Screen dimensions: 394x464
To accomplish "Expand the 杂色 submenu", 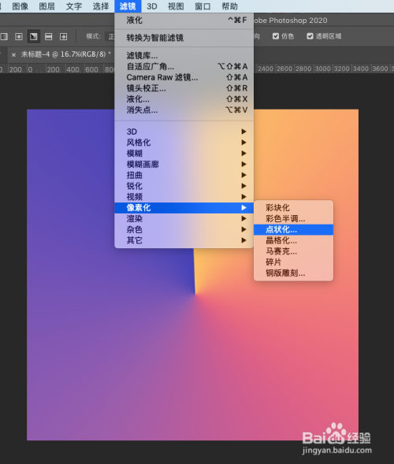I will pyautogui.click(x=184, y=229).
